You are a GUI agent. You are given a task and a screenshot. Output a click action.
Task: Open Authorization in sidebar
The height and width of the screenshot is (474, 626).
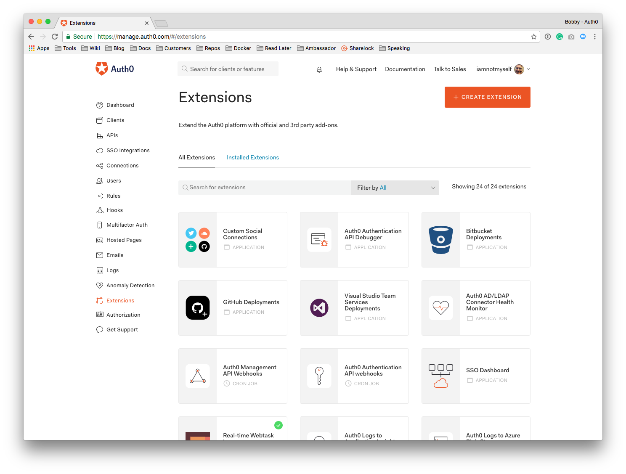coord(123,315)
